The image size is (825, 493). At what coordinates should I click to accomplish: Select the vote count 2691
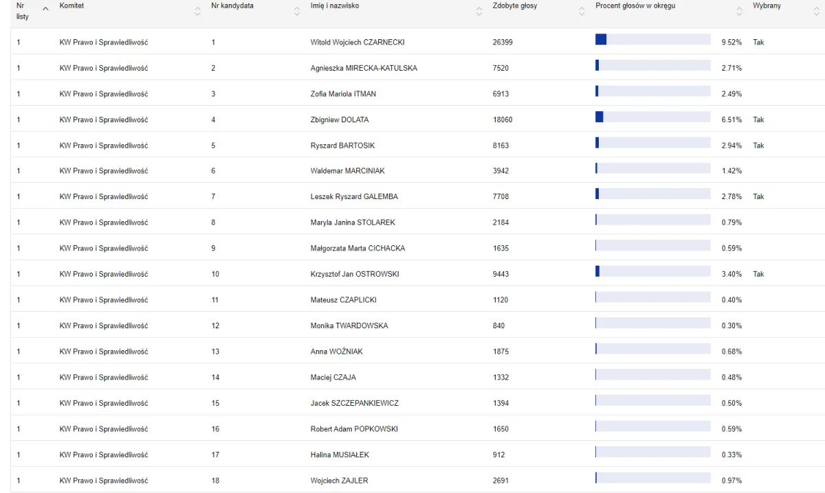pos(501,481)
